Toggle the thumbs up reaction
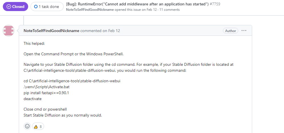This screenshot has height=133, width=284. pos(36,126)
